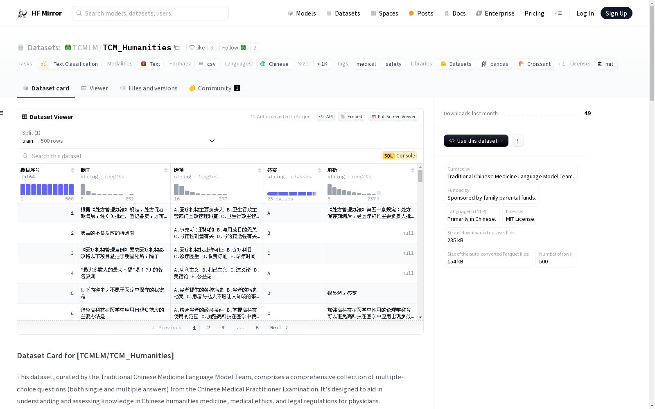
Task: Sort the 解析 column
Action: tap(413, 170)
